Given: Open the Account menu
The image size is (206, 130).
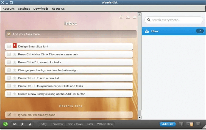Looking at the screenshot, I should (x=9, y=9).
